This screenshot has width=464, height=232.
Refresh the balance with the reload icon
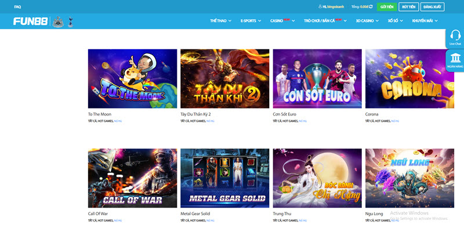tap(371, 6)
